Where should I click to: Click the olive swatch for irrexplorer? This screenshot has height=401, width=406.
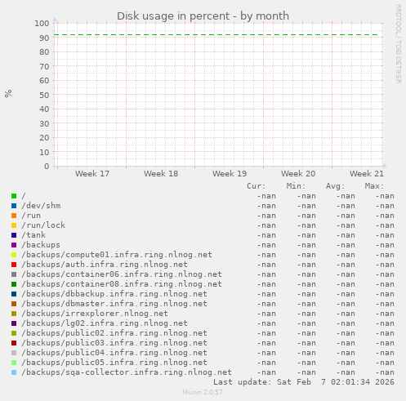[14, 314]
